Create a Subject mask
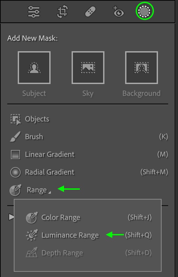This screenshot has height=277, width=178. 34,68
